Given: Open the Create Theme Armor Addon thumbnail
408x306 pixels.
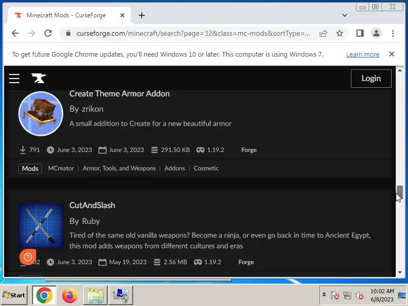Looking at the screenshot, I should (41, 114).
